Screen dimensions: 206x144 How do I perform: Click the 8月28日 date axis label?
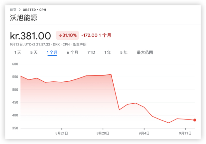[x=103, y=133]
